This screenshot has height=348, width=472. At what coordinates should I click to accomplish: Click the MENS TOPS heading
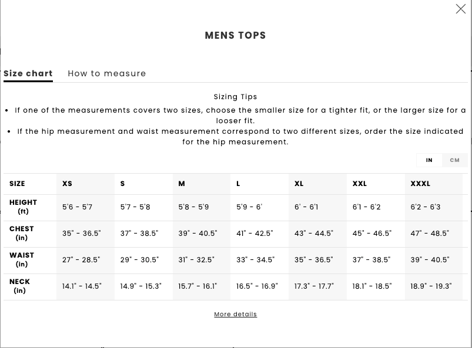235,35
